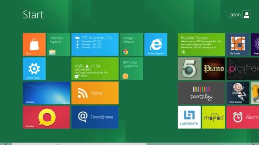Image resolution: width=259 pixels, height=145 pixels.
Task: Open the Zero Gravity game tile
Action: tap(238, 93)
